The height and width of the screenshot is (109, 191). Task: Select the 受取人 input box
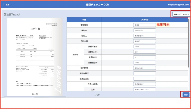pyautogui.click(x=144, y=36)
